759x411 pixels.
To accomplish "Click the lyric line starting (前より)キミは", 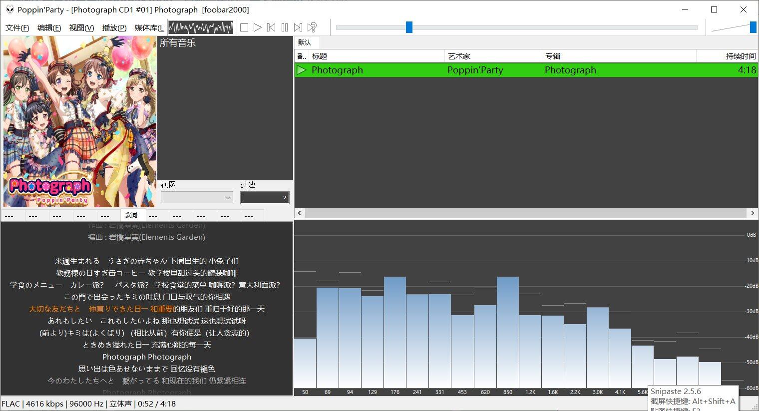I will (144, 333).
